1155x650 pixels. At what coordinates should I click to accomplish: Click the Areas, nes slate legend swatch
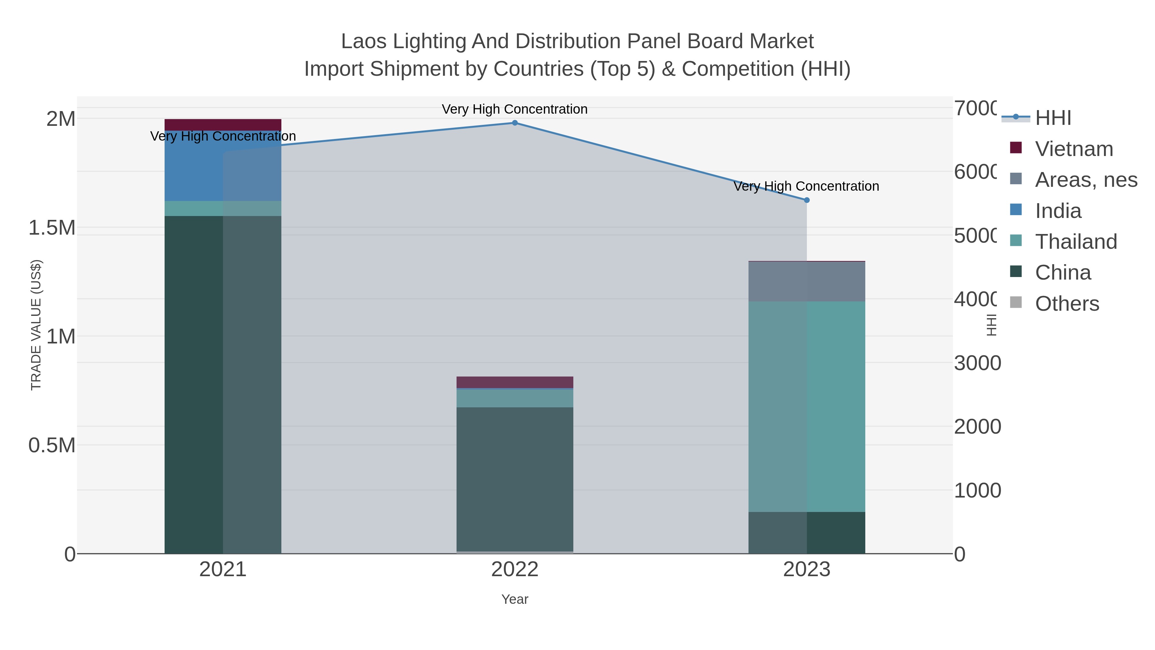click(x=1015, y=178)
